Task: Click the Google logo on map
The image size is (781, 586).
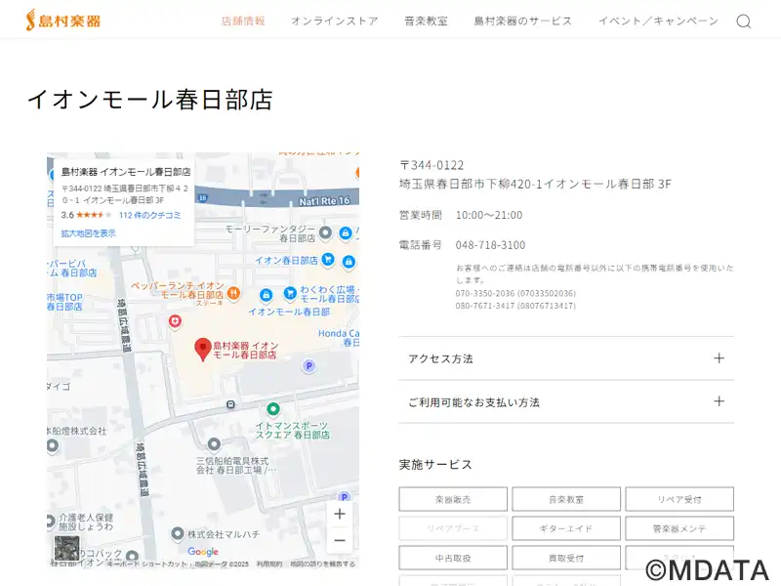Action: (x=203, y=551)
